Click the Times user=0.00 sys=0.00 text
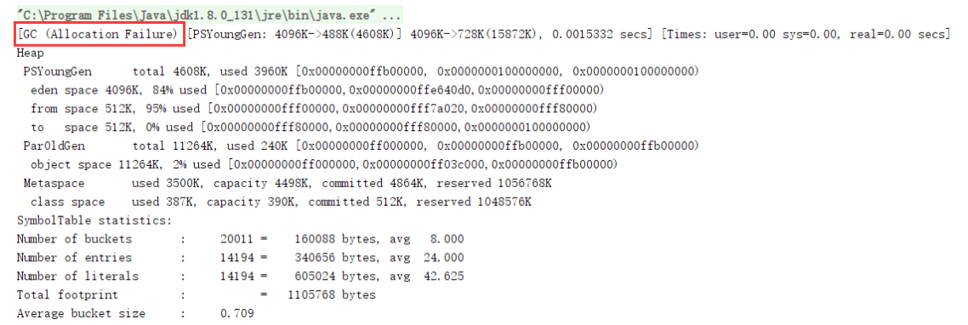The image size is (968, 325). tap(748, 35)
